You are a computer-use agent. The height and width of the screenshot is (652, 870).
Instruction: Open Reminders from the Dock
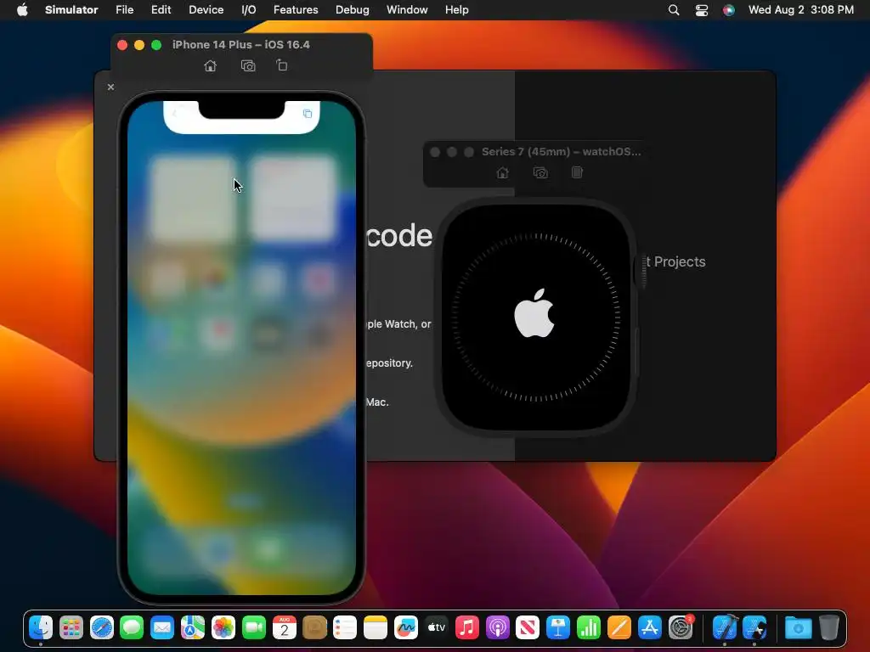point(345,627)
